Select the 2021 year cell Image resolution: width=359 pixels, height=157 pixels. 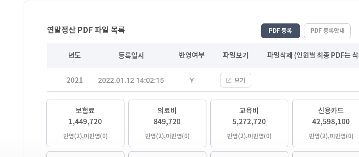[x=75, y=80]
